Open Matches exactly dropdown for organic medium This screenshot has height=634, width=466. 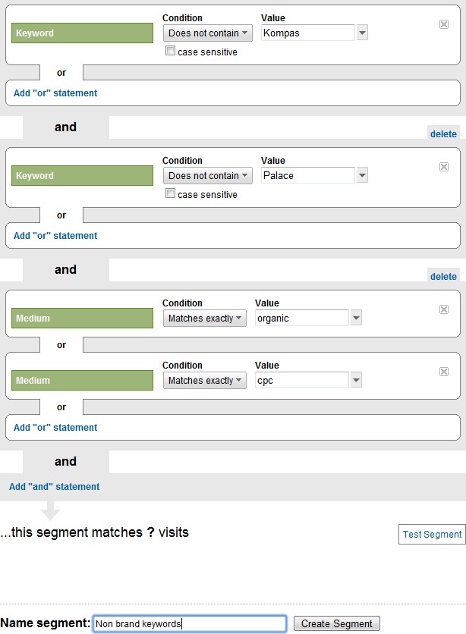(x=205, y=318)
